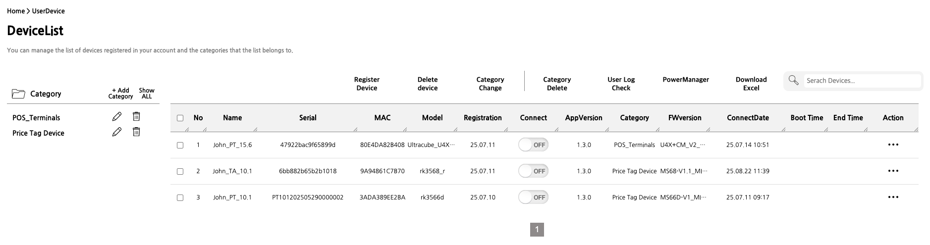Screen dimensions: 930x245
Task: Select Price Tag Device category in sidebar
Action: tap(38, 133)
